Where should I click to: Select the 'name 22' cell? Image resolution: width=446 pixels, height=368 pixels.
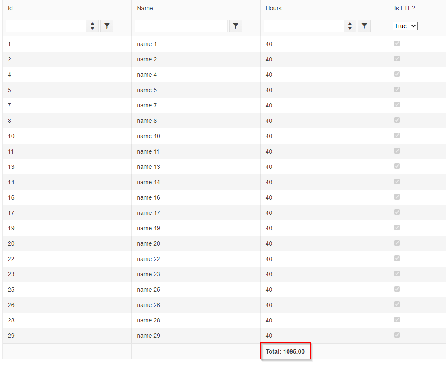coord(196,259)
